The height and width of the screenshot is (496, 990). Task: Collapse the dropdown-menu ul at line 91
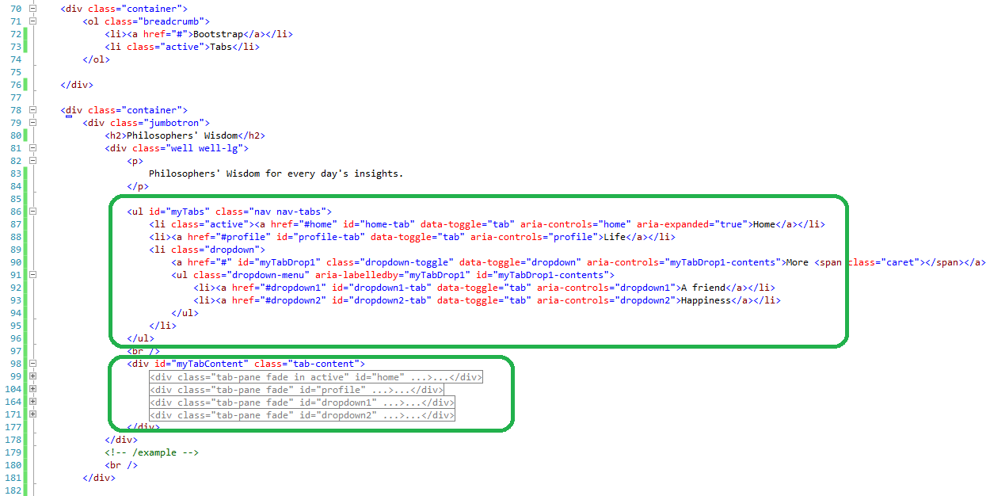tap(32, 274)
